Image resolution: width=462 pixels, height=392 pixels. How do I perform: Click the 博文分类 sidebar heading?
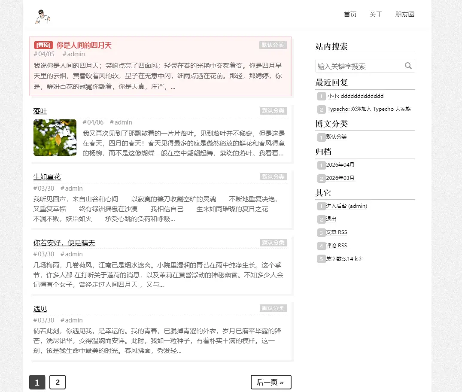pos(331,124)
